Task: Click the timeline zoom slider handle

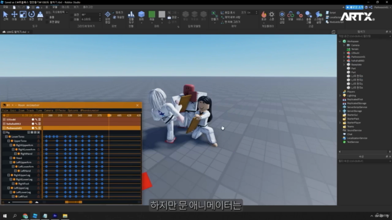Action: (31, 202)
